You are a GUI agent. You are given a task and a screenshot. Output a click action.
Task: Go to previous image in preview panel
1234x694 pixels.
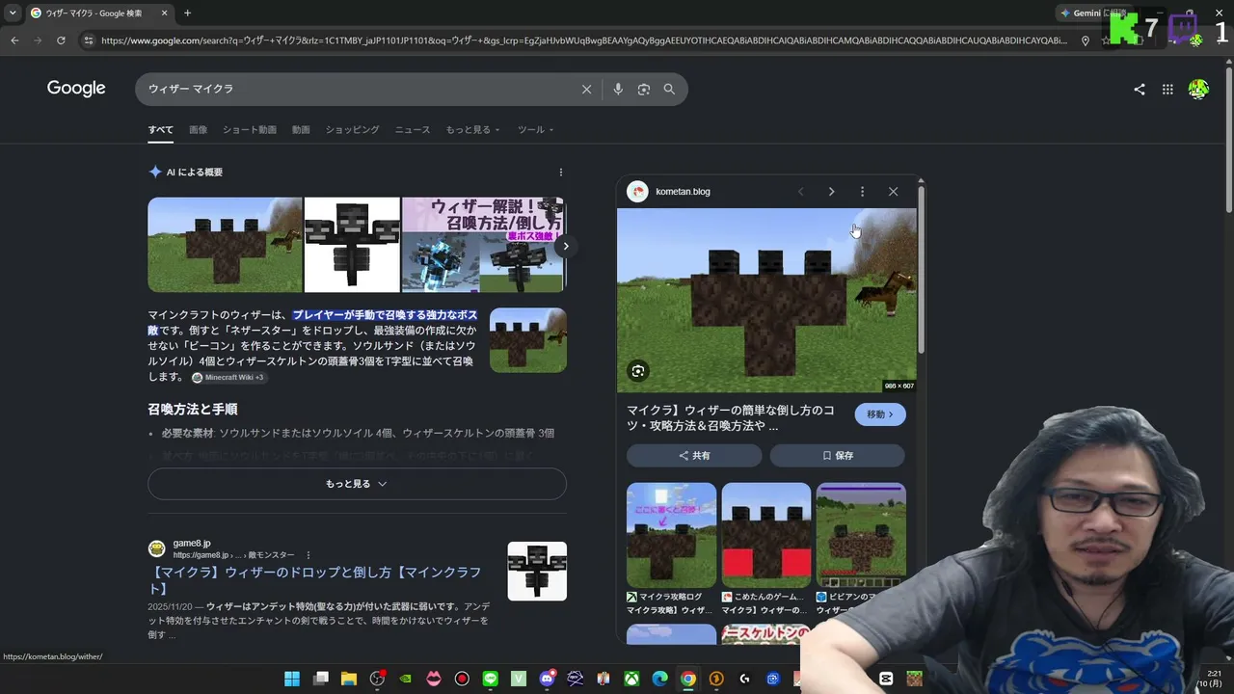pyautogui.click(x=800, y=192)
